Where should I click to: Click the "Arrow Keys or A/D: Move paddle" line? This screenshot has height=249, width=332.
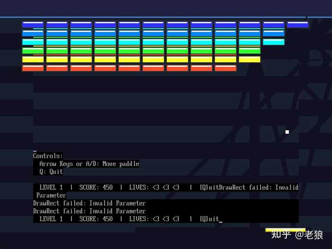pos(89,164)
